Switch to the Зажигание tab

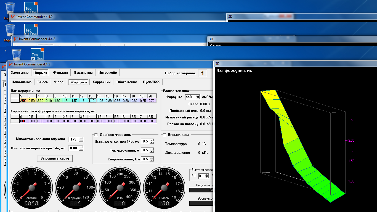point(20,73)
